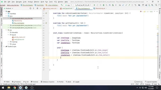This screenshot has height=90, width=161.
Task: Click Git Update Project arrow icon
Action: click(123, 5)
